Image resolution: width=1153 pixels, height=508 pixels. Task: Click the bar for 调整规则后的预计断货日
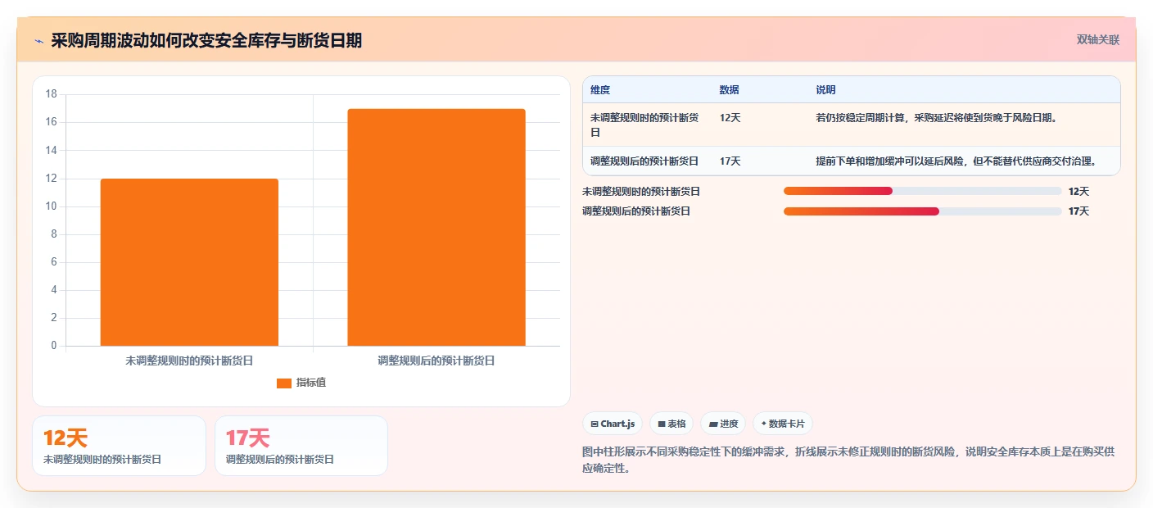(x=436, y=227)
